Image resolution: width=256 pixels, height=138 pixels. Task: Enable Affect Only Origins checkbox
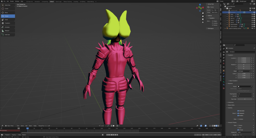[212, 21]
